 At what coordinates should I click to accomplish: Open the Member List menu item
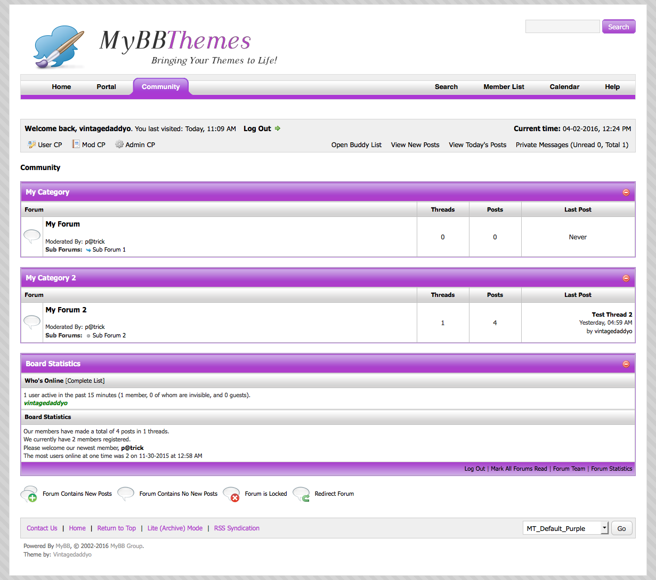(x=504, y=87)
